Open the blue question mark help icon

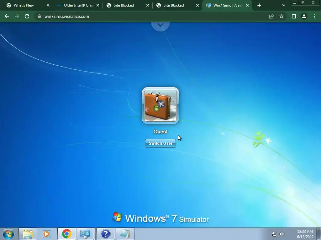pyautogui.click(x=106, y=234)
